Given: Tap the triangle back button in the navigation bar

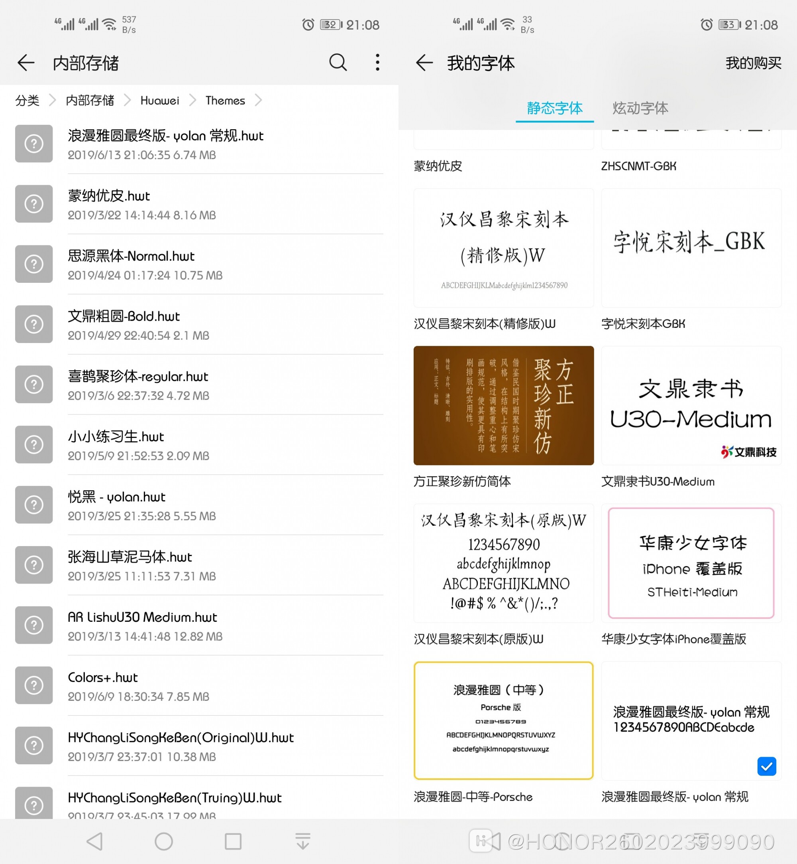Looking at the screenshot, I should [95, 841].
